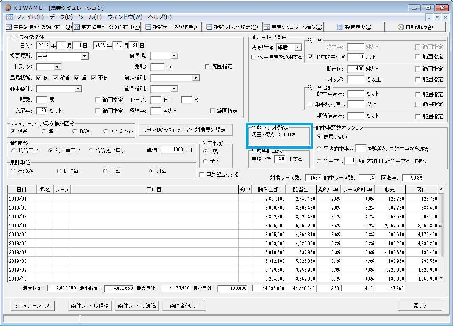453x326 pixels.
Task: Click the 収支 column header
Action: coord(390,190)
